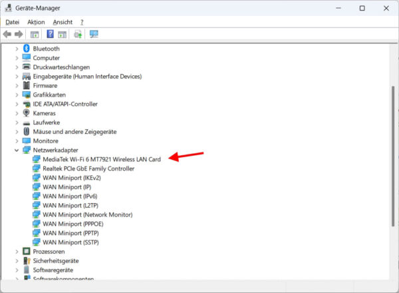Expand the Prozessoren node
The width and height of the screenshot is (399, 293).
(17, 252)
